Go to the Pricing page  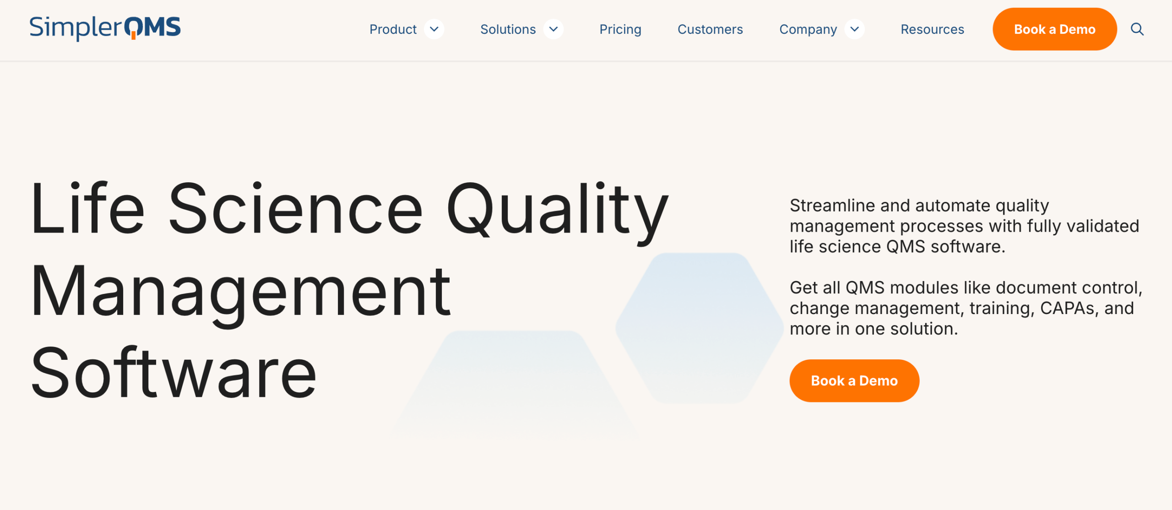(620, 29)
